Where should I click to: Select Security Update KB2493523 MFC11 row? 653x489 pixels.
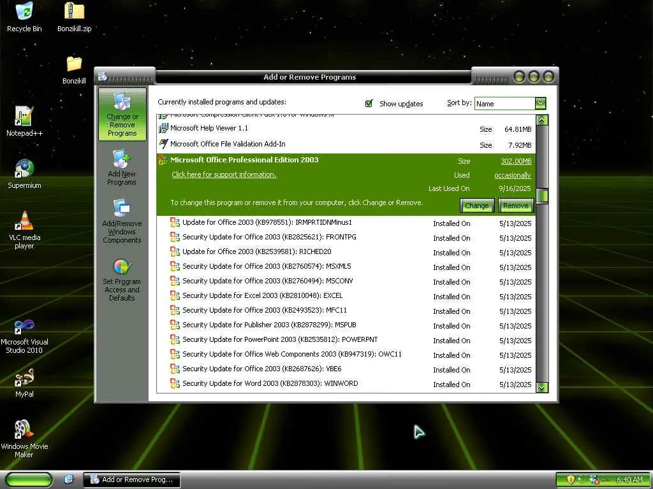click(x=346, y=311)
